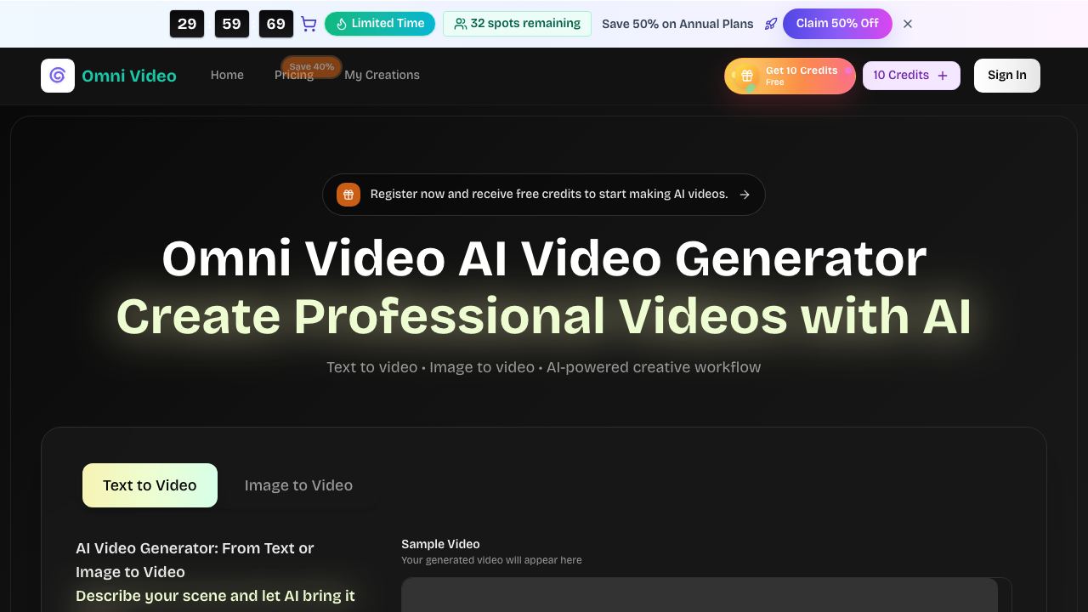Open the Home nav item
Screen dimensions: 1088x612
point(227,75)
